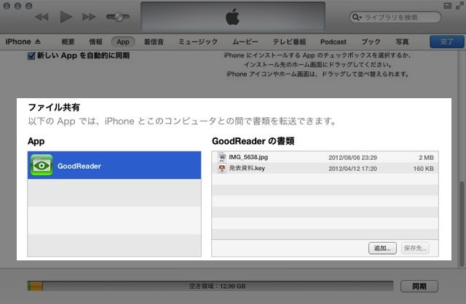Click the 160 KB size value
The image size is (466, 304).
pos(424,169)
